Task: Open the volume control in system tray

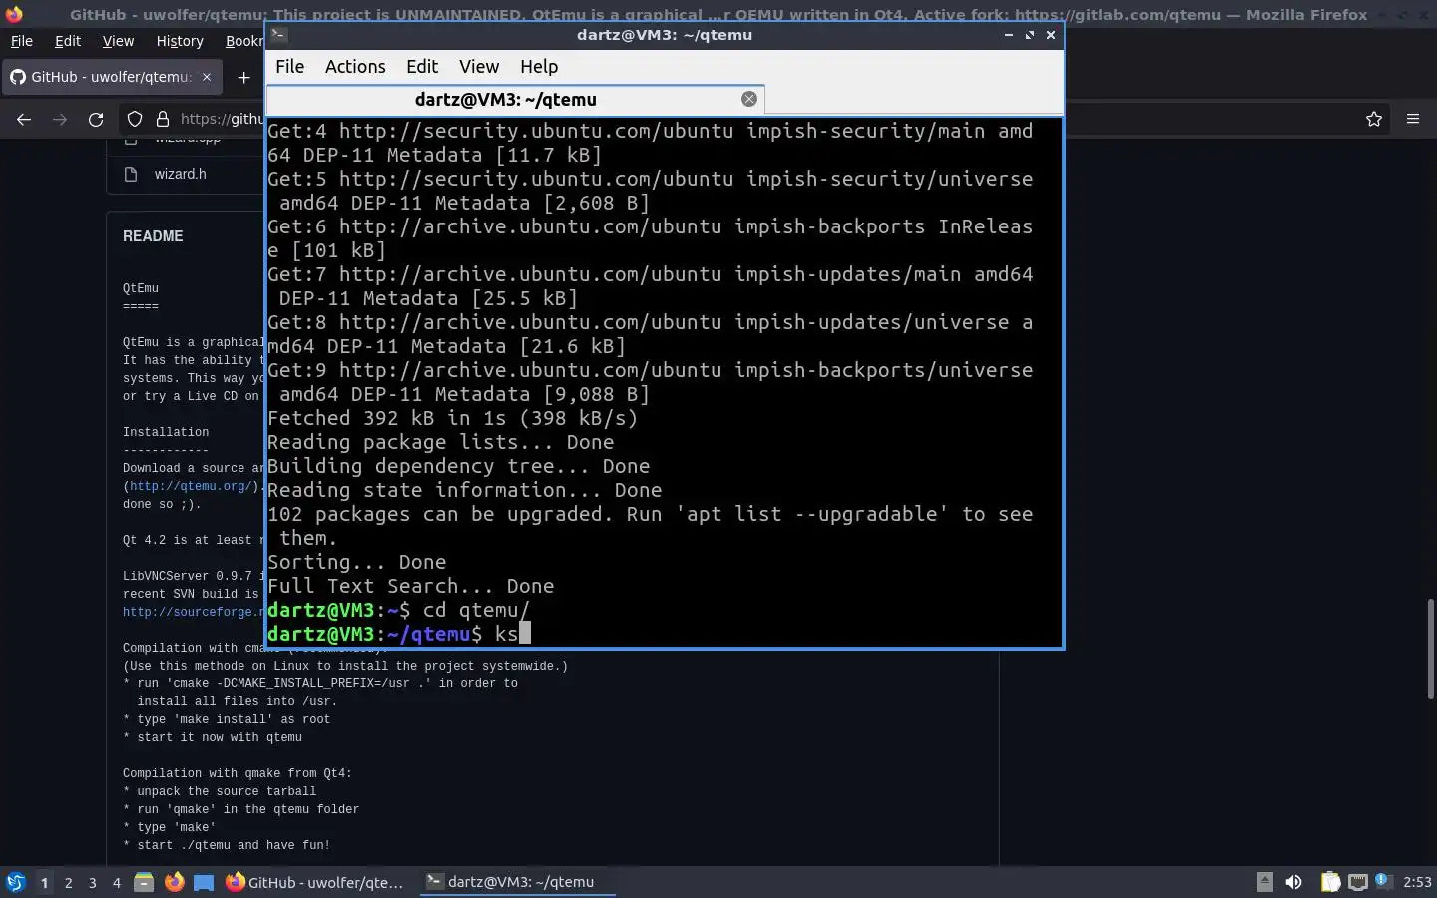Action: pyautogui.click(x=1294, y=882)
